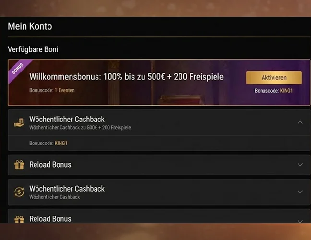Click the KING1 bonus code under Aktivieren
Image resolution: width=311 pixels, height=240 pixels.
[x=287, y=90]
